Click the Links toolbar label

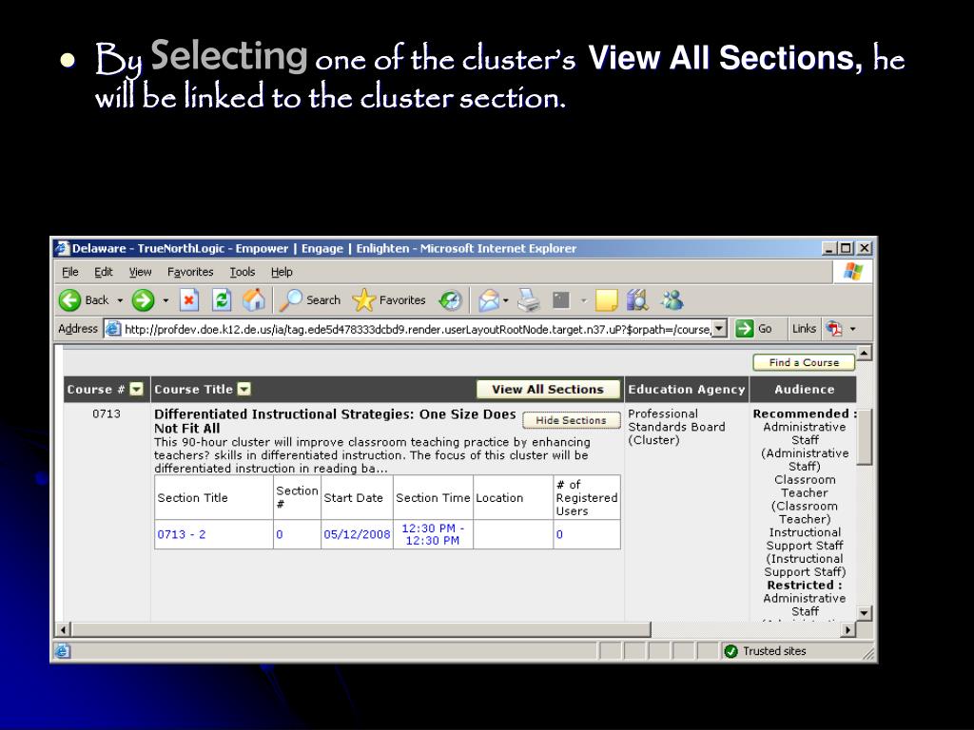point(804,329)
